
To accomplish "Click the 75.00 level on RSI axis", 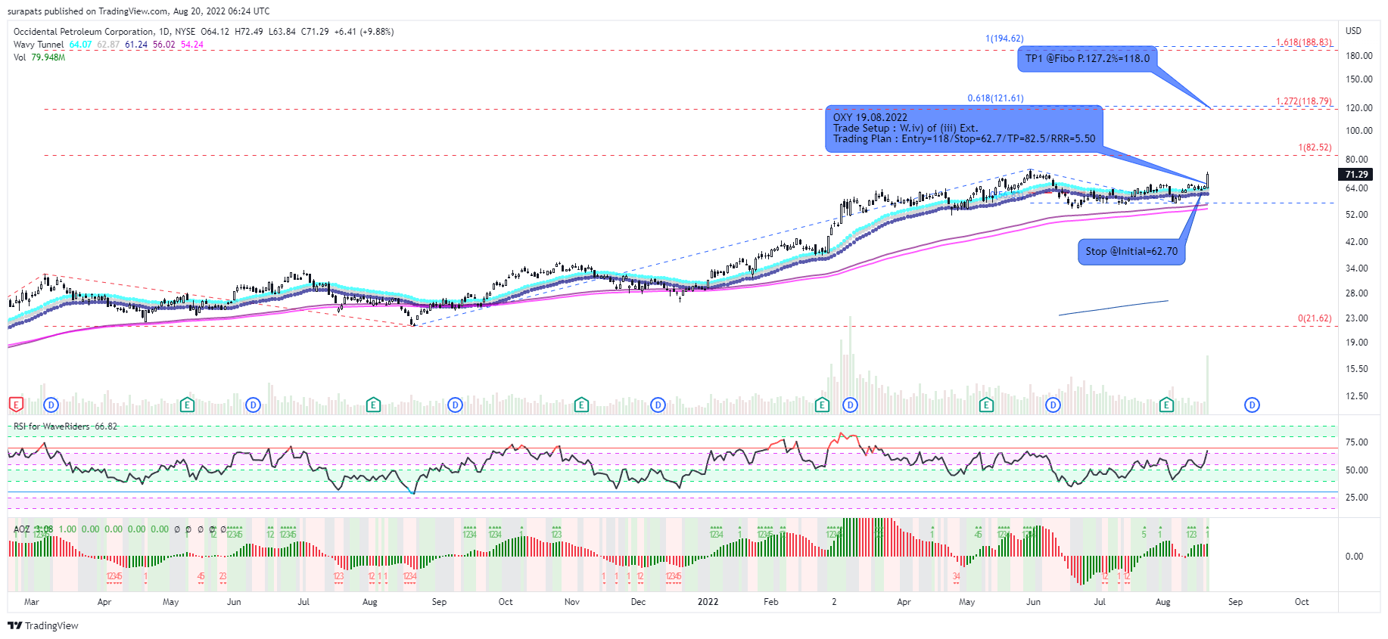I will click(1356, 442).
